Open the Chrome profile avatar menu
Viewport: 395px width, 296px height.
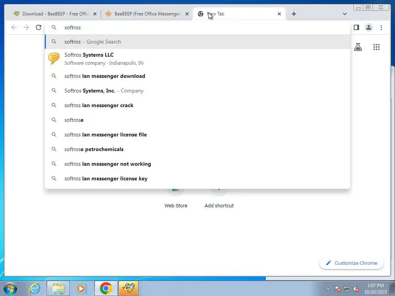pyautogui.click(x=368, y=27)
